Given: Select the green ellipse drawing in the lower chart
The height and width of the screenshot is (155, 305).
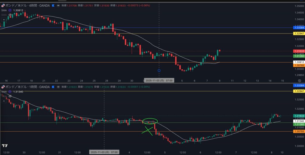Looking at the screenshot, I should click(x=150, y=121).
